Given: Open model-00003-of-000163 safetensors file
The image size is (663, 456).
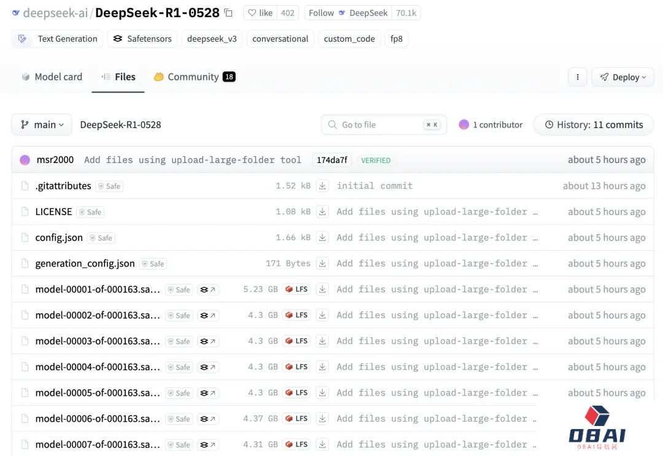Looking at the screenshot, I should [x=98, y=341].
